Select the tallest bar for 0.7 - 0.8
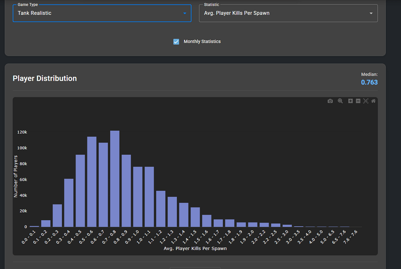The width and height of the screenshot is (401, 269). click(115, 179)
